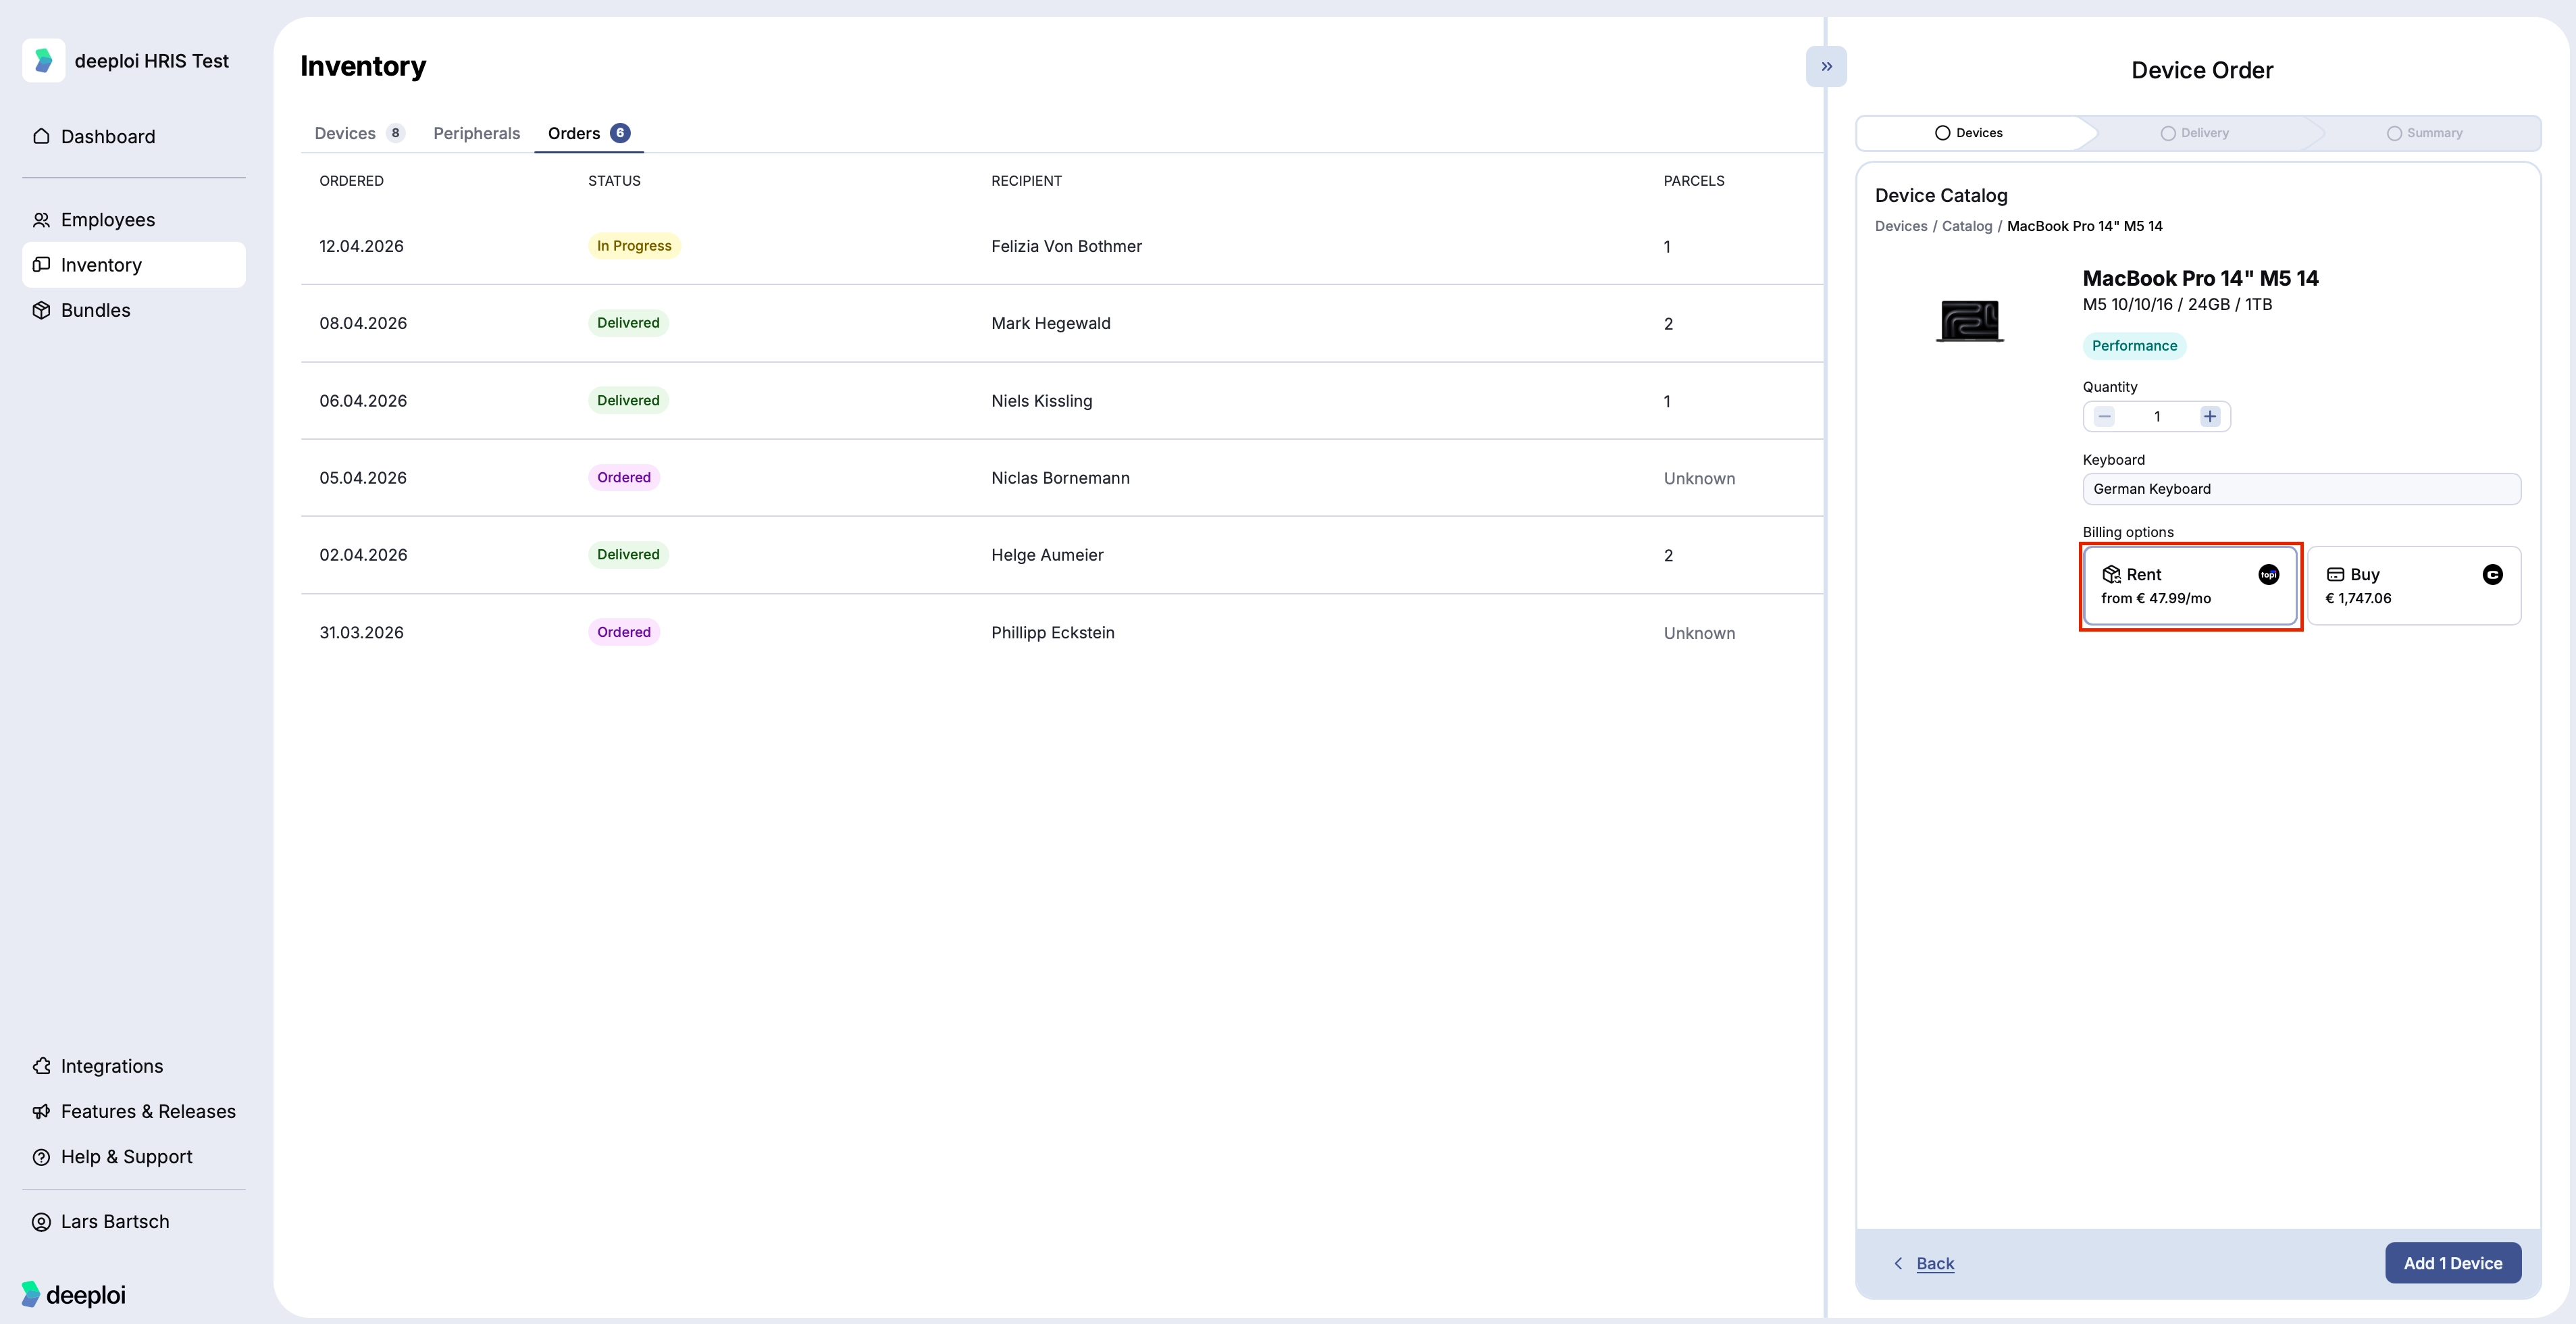Viewport: 2576px width, 1324px height.
Task: Sort by the ORDERED column header
Action: pos(351,181)
